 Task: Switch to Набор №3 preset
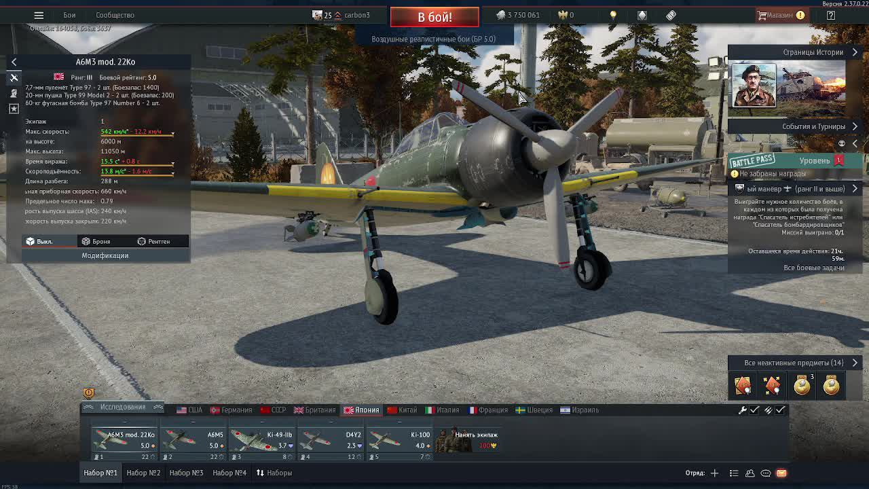click(x=186, y=473)
